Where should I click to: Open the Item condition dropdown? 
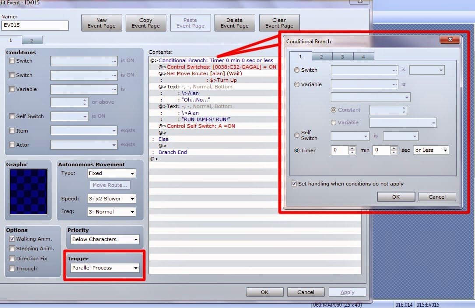click(x=84, y=130)
